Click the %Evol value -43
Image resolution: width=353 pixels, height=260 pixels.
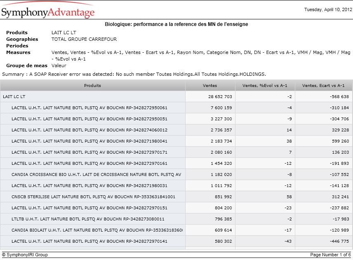[x=288, y=241]
